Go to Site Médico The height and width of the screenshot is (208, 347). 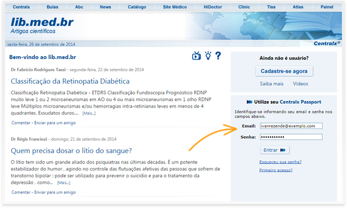(175, 7)
